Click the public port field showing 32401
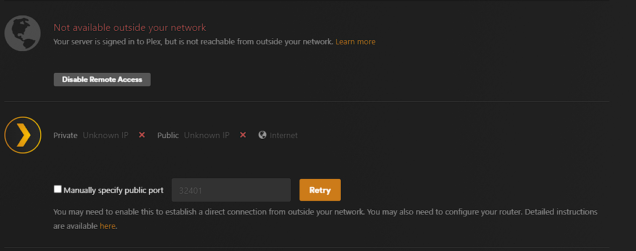 231,190
